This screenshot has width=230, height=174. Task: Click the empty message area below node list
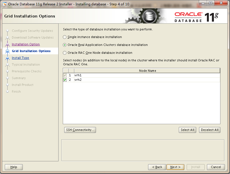click(x=143, y=150)
